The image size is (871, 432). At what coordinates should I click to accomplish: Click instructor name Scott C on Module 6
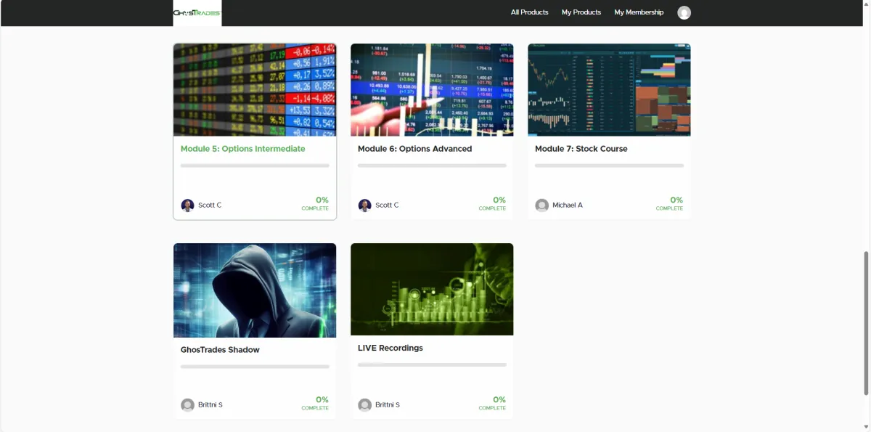point(387,205)
